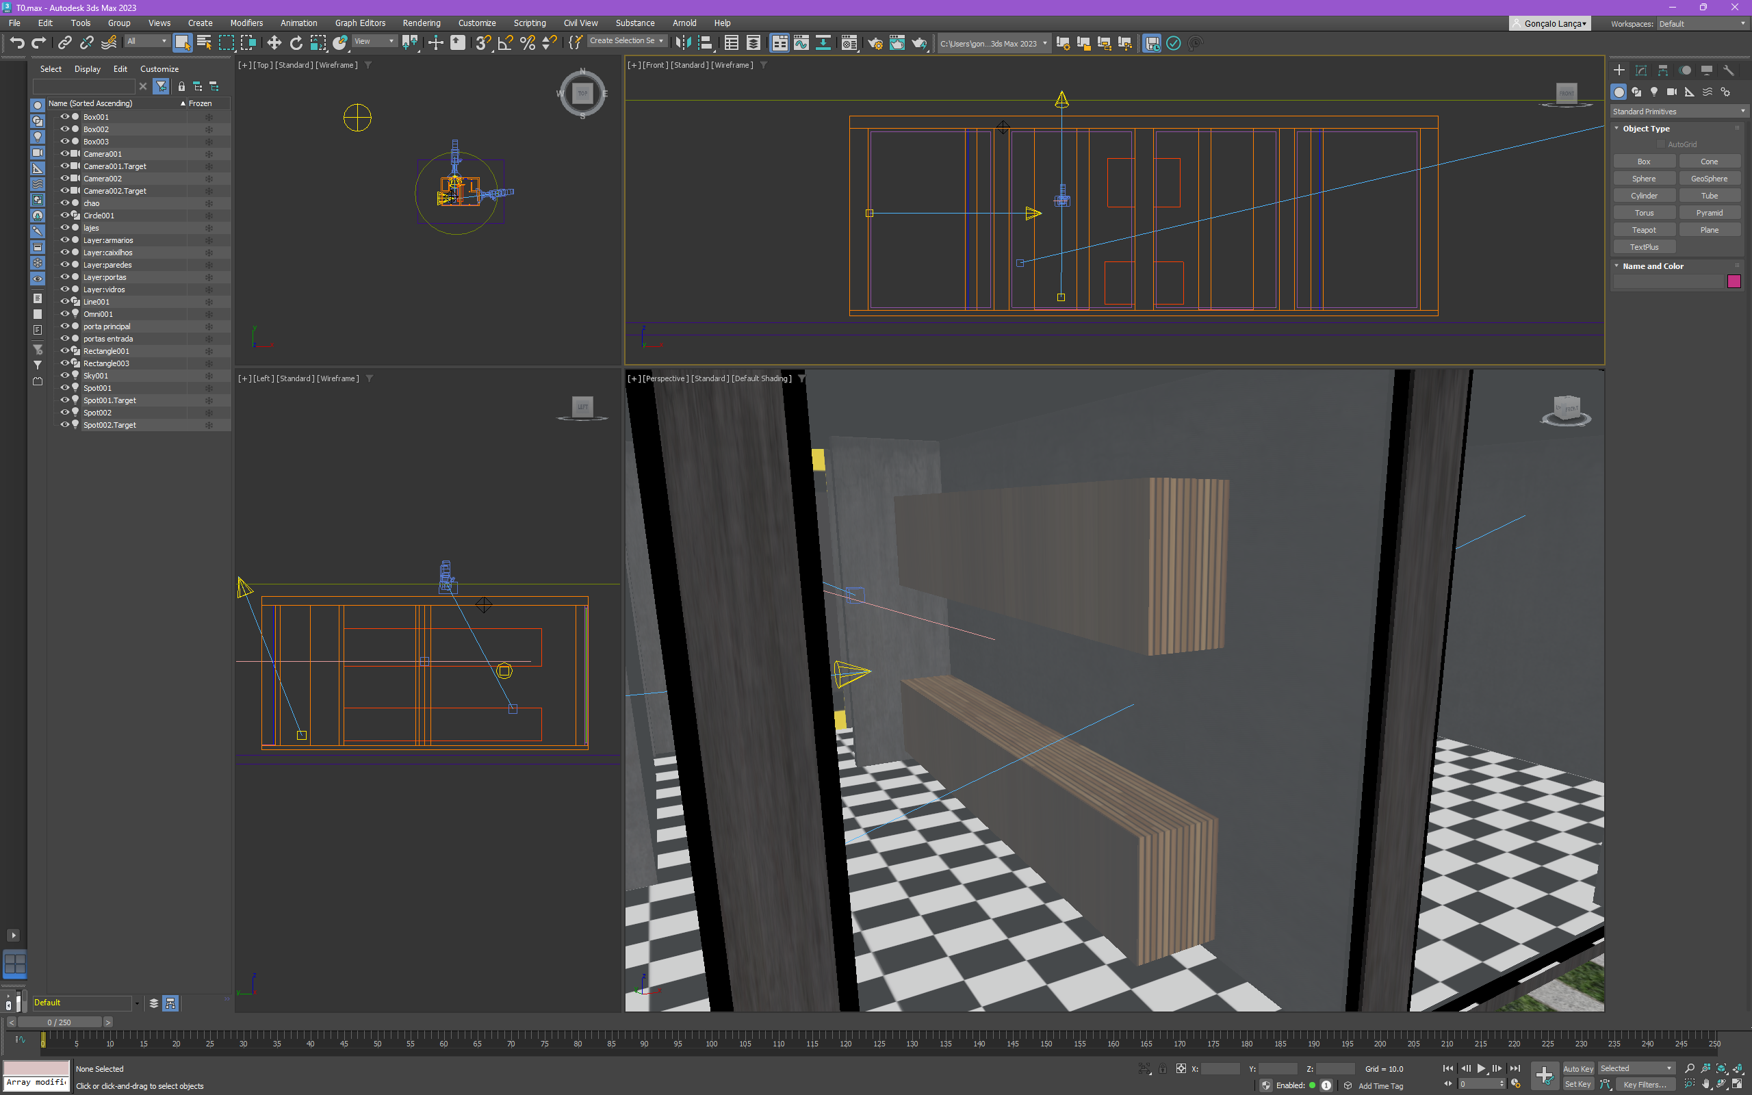1752x1095 pixels.
Task: Click the Play Animation button
Action: tap(1480, 1068)
